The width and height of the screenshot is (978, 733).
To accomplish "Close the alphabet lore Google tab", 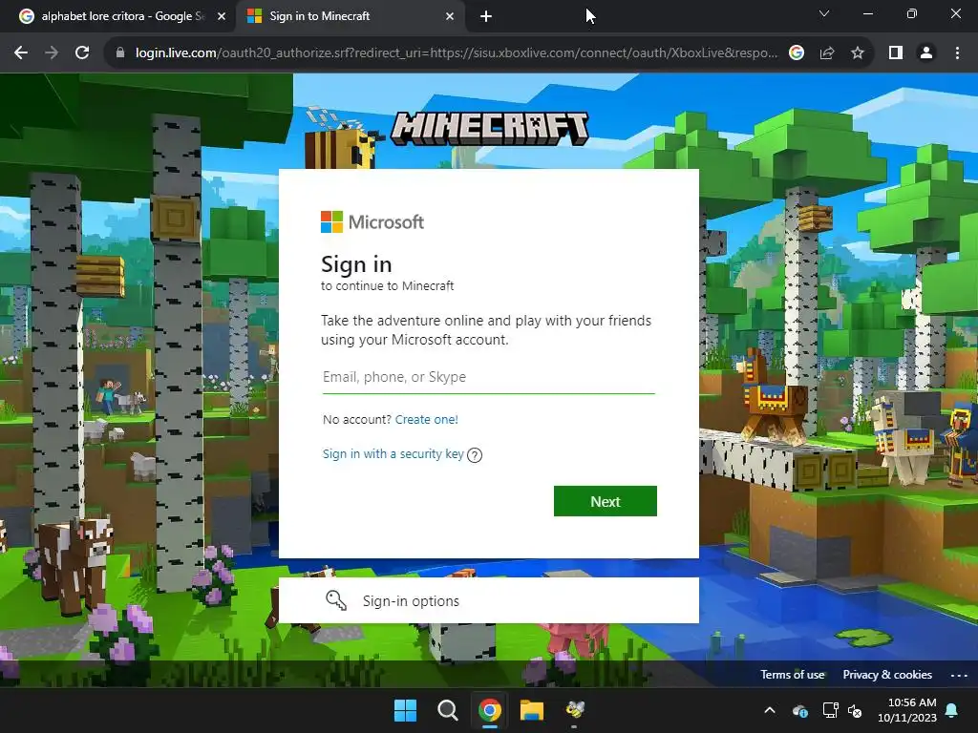I will coord(222,16).
